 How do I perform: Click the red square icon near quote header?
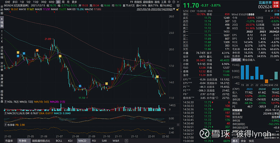(275, 11)
